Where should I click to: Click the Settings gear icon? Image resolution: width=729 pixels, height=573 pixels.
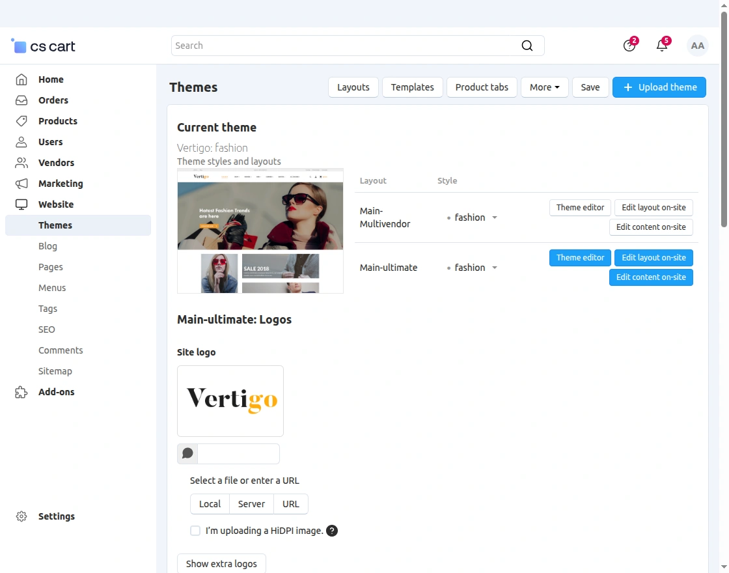21,516
